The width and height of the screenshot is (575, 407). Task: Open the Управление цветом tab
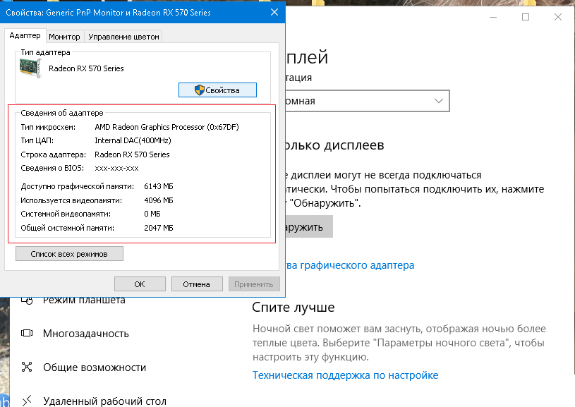tap(123, 37)
